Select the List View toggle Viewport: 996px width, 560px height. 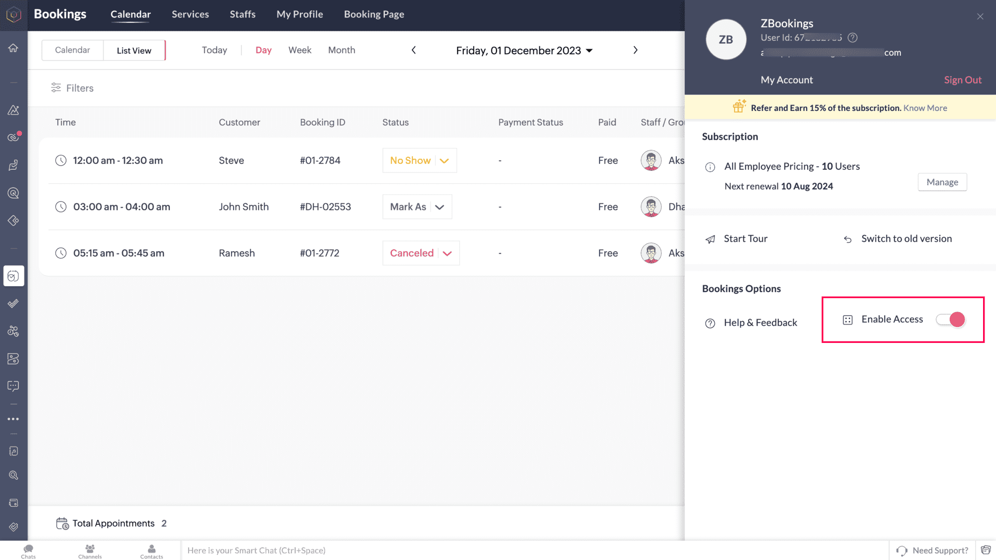tap(134, 51)
